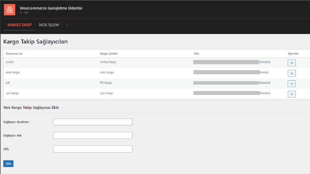Click the URL cell of the ups-kargo row
This screenshot has height=174, width=310.
232,93
